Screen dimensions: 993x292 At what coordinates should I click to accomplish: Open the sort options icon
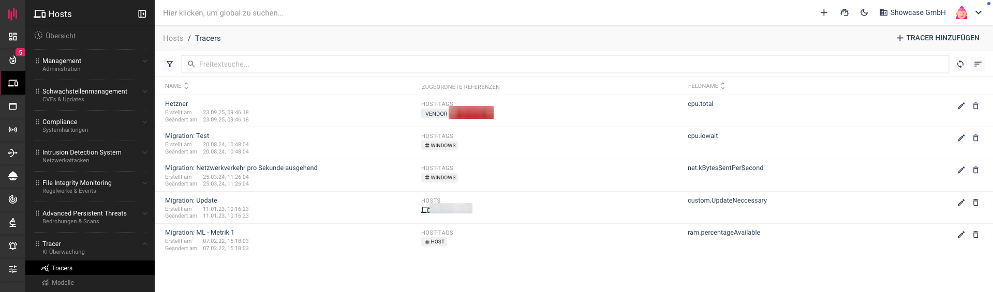pos(977,64)
